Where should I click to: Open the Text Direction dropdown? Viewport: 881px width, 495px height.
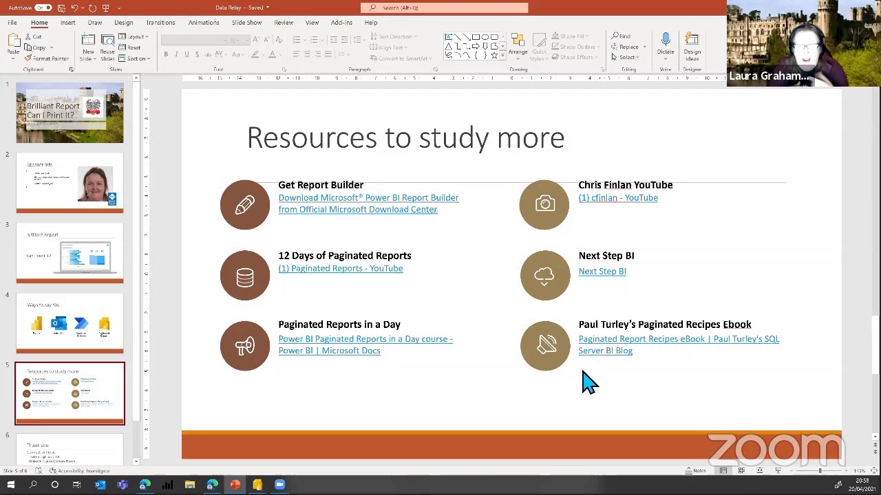click(395, 37)
